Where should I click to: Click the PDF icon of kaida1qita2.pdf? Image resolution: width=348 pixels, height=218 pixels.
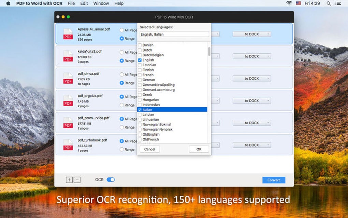68,56
